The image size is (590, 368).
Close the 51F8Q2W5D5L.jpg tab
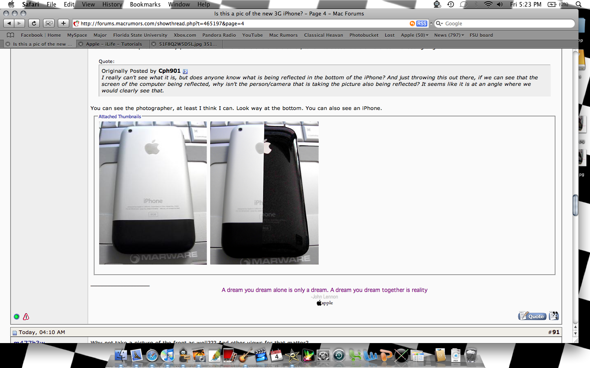pos(154,44)
